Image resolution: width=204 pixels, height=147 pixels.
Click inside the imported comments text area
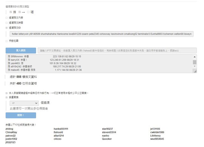pyautogui.click(x=96, y=64)
